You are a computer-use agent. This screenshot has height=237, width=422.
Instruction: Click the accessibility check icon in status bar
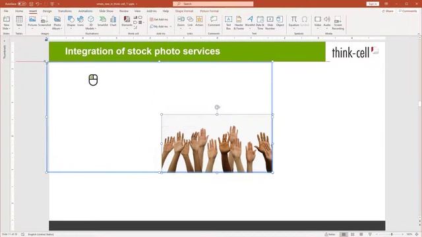tap(23, 234)
